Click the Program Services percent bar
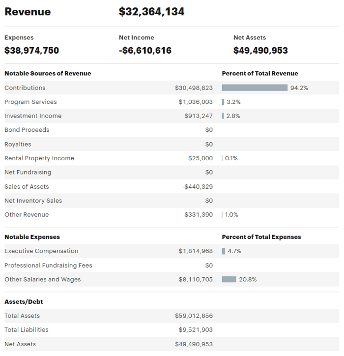The height and width of the screenshot is (356, 344). (223, 102)
